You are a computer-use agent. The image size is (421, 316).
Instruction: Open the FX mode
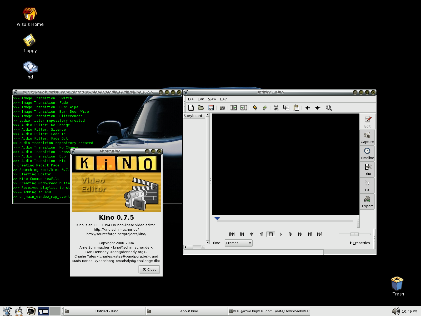pos(367,186)
